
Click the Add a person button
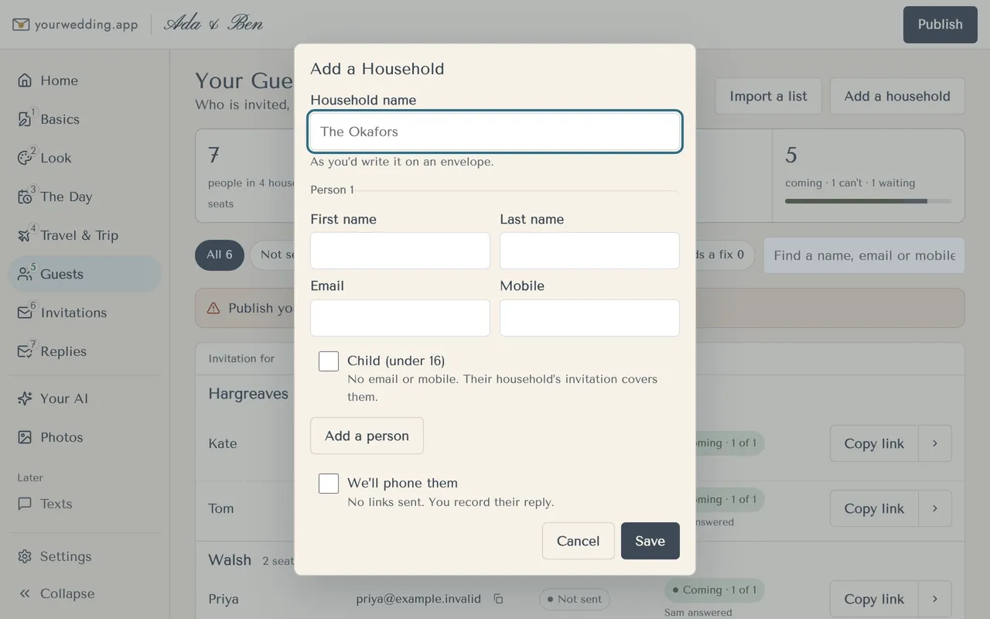pos(367,436)
